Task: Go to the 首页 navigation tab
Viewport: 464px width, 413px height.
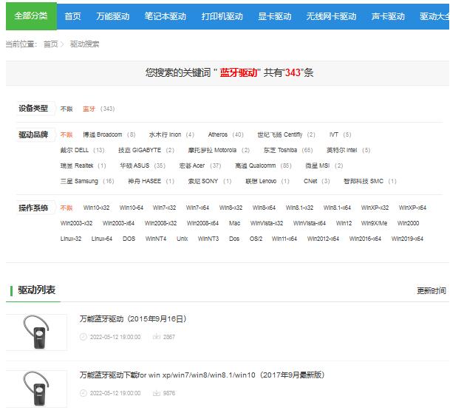Action: click(72, 16)
